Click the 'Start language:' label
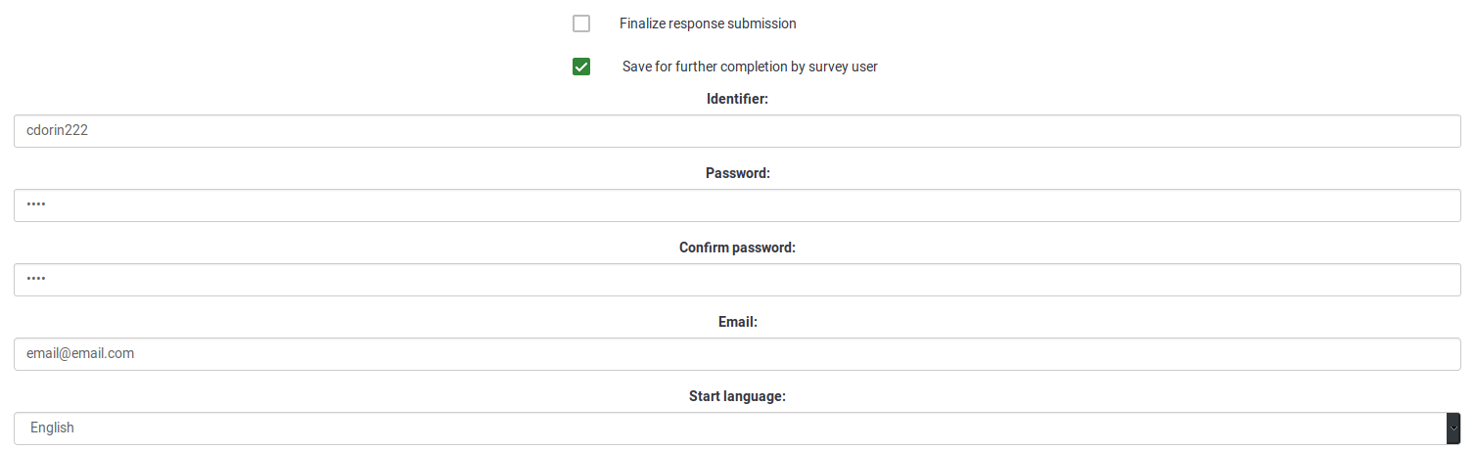 (x=737, y=396)
